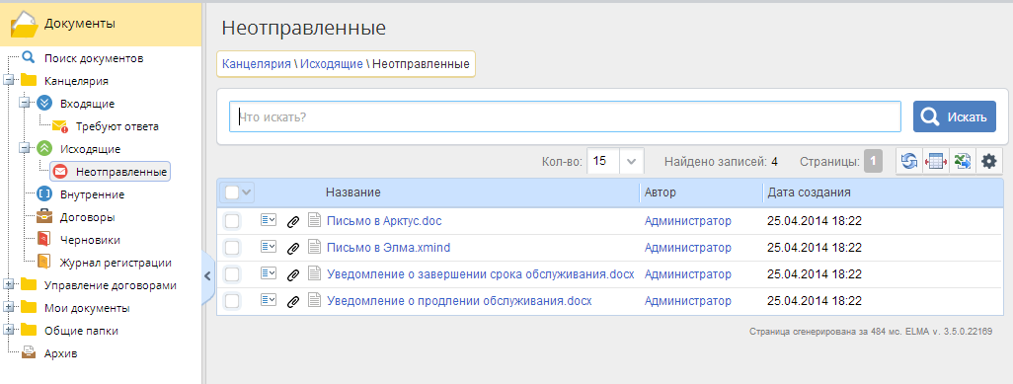This screenshot has height=384, width=1013.
Task: Click the Черновики red book icon
Action: pyautogui.click(x=43, y=239)
